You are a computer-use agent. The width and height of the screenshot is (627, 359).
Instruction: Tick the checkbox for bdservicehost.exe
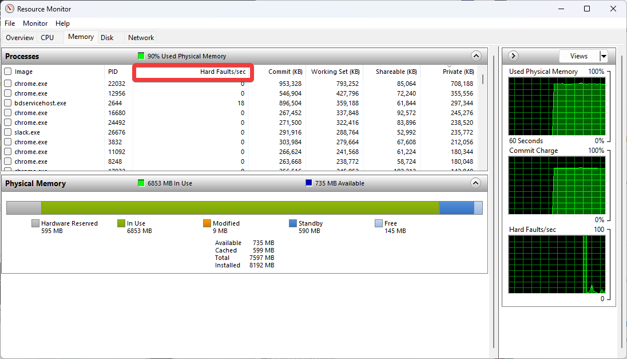pos(8,103)
